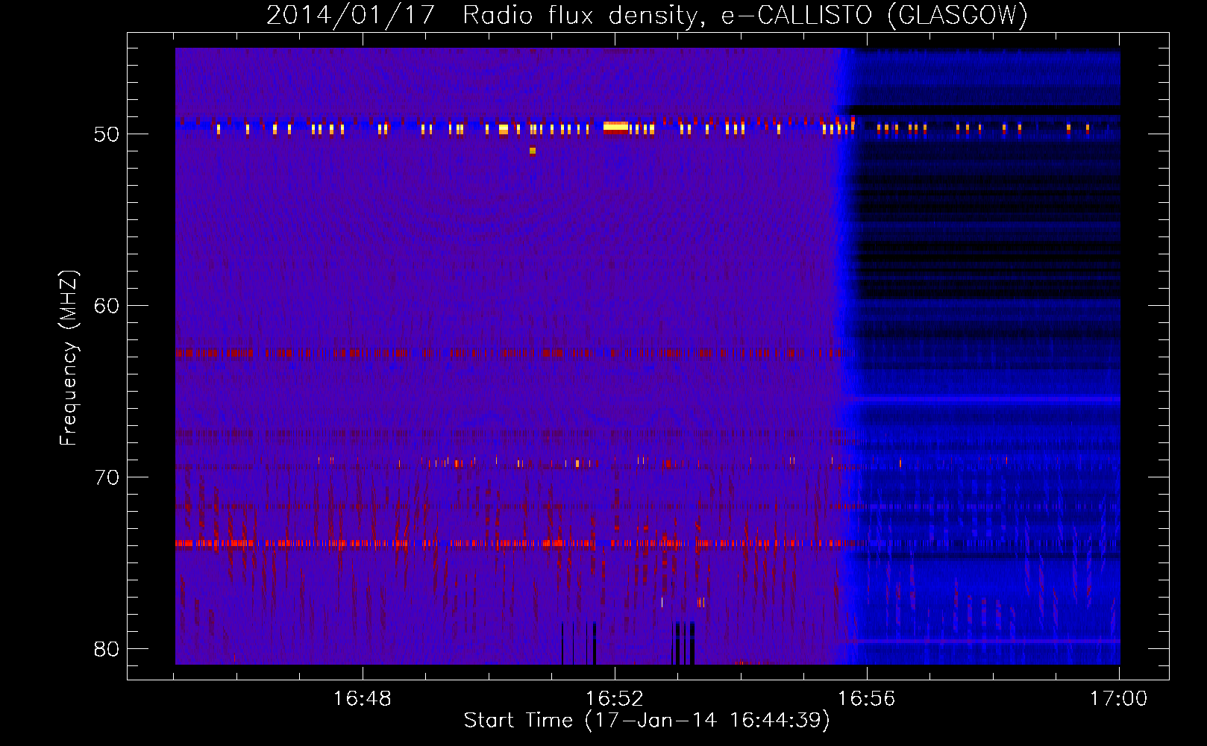Click the isolated orange dot below the 50 MHz band

click(533, 151)
